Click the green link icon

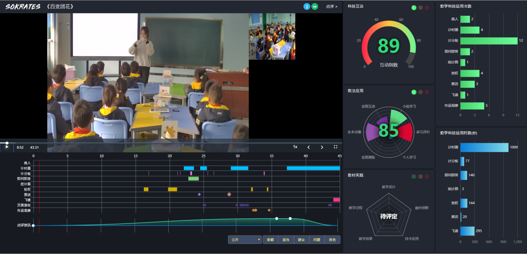(x=315, y=7)
